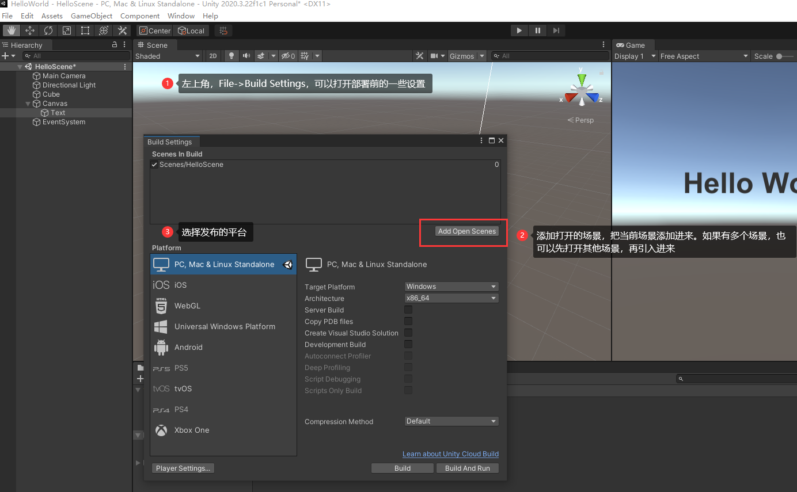Image resolution: width=797 pixels, height=492 pixels.
Task: Toggle hidden objects visibility icon
Action: pyautogui.click(x=287, y=56)
